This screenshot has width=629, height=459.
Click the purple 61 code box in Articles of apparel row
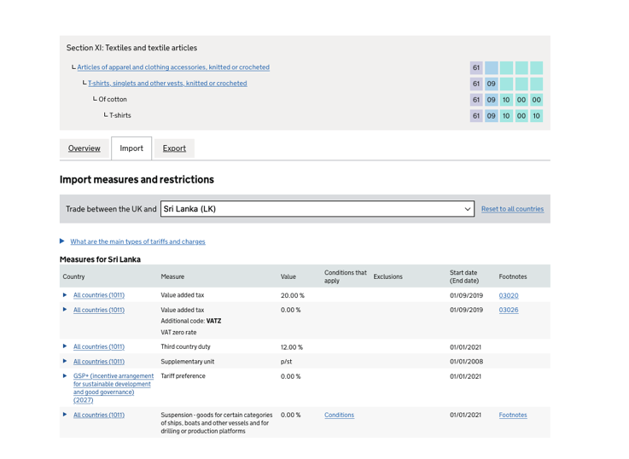pos(476,67)
